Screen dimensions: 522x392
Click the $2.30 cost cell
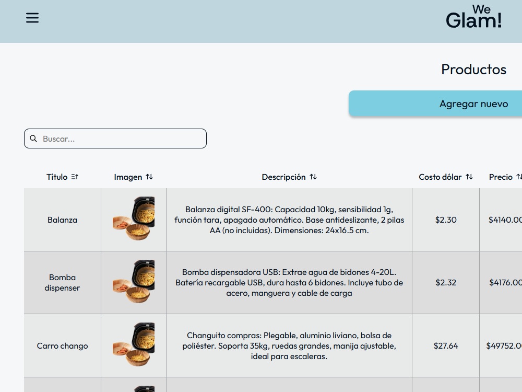[446, 220]
